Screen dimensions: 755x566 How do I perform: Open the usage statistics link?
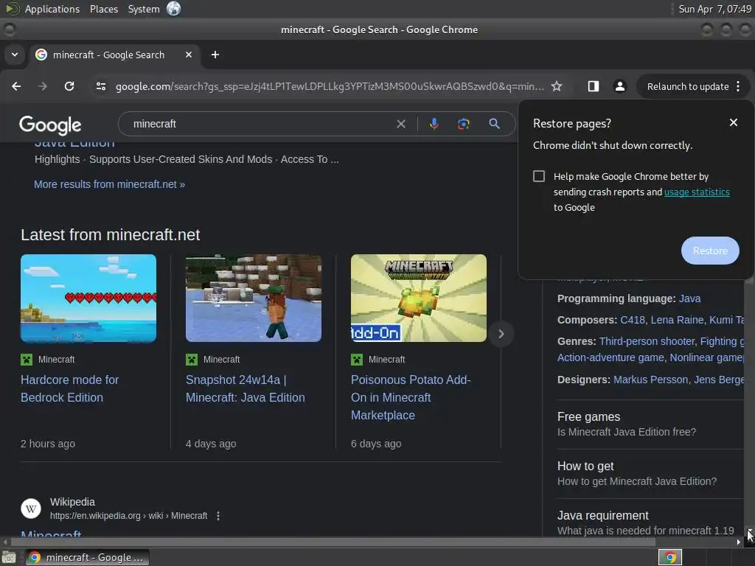click(697, 192)
